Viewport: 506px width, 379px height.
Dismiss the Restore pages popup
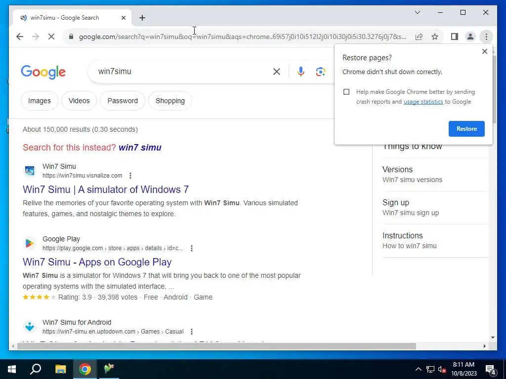(x=484, y=51)
